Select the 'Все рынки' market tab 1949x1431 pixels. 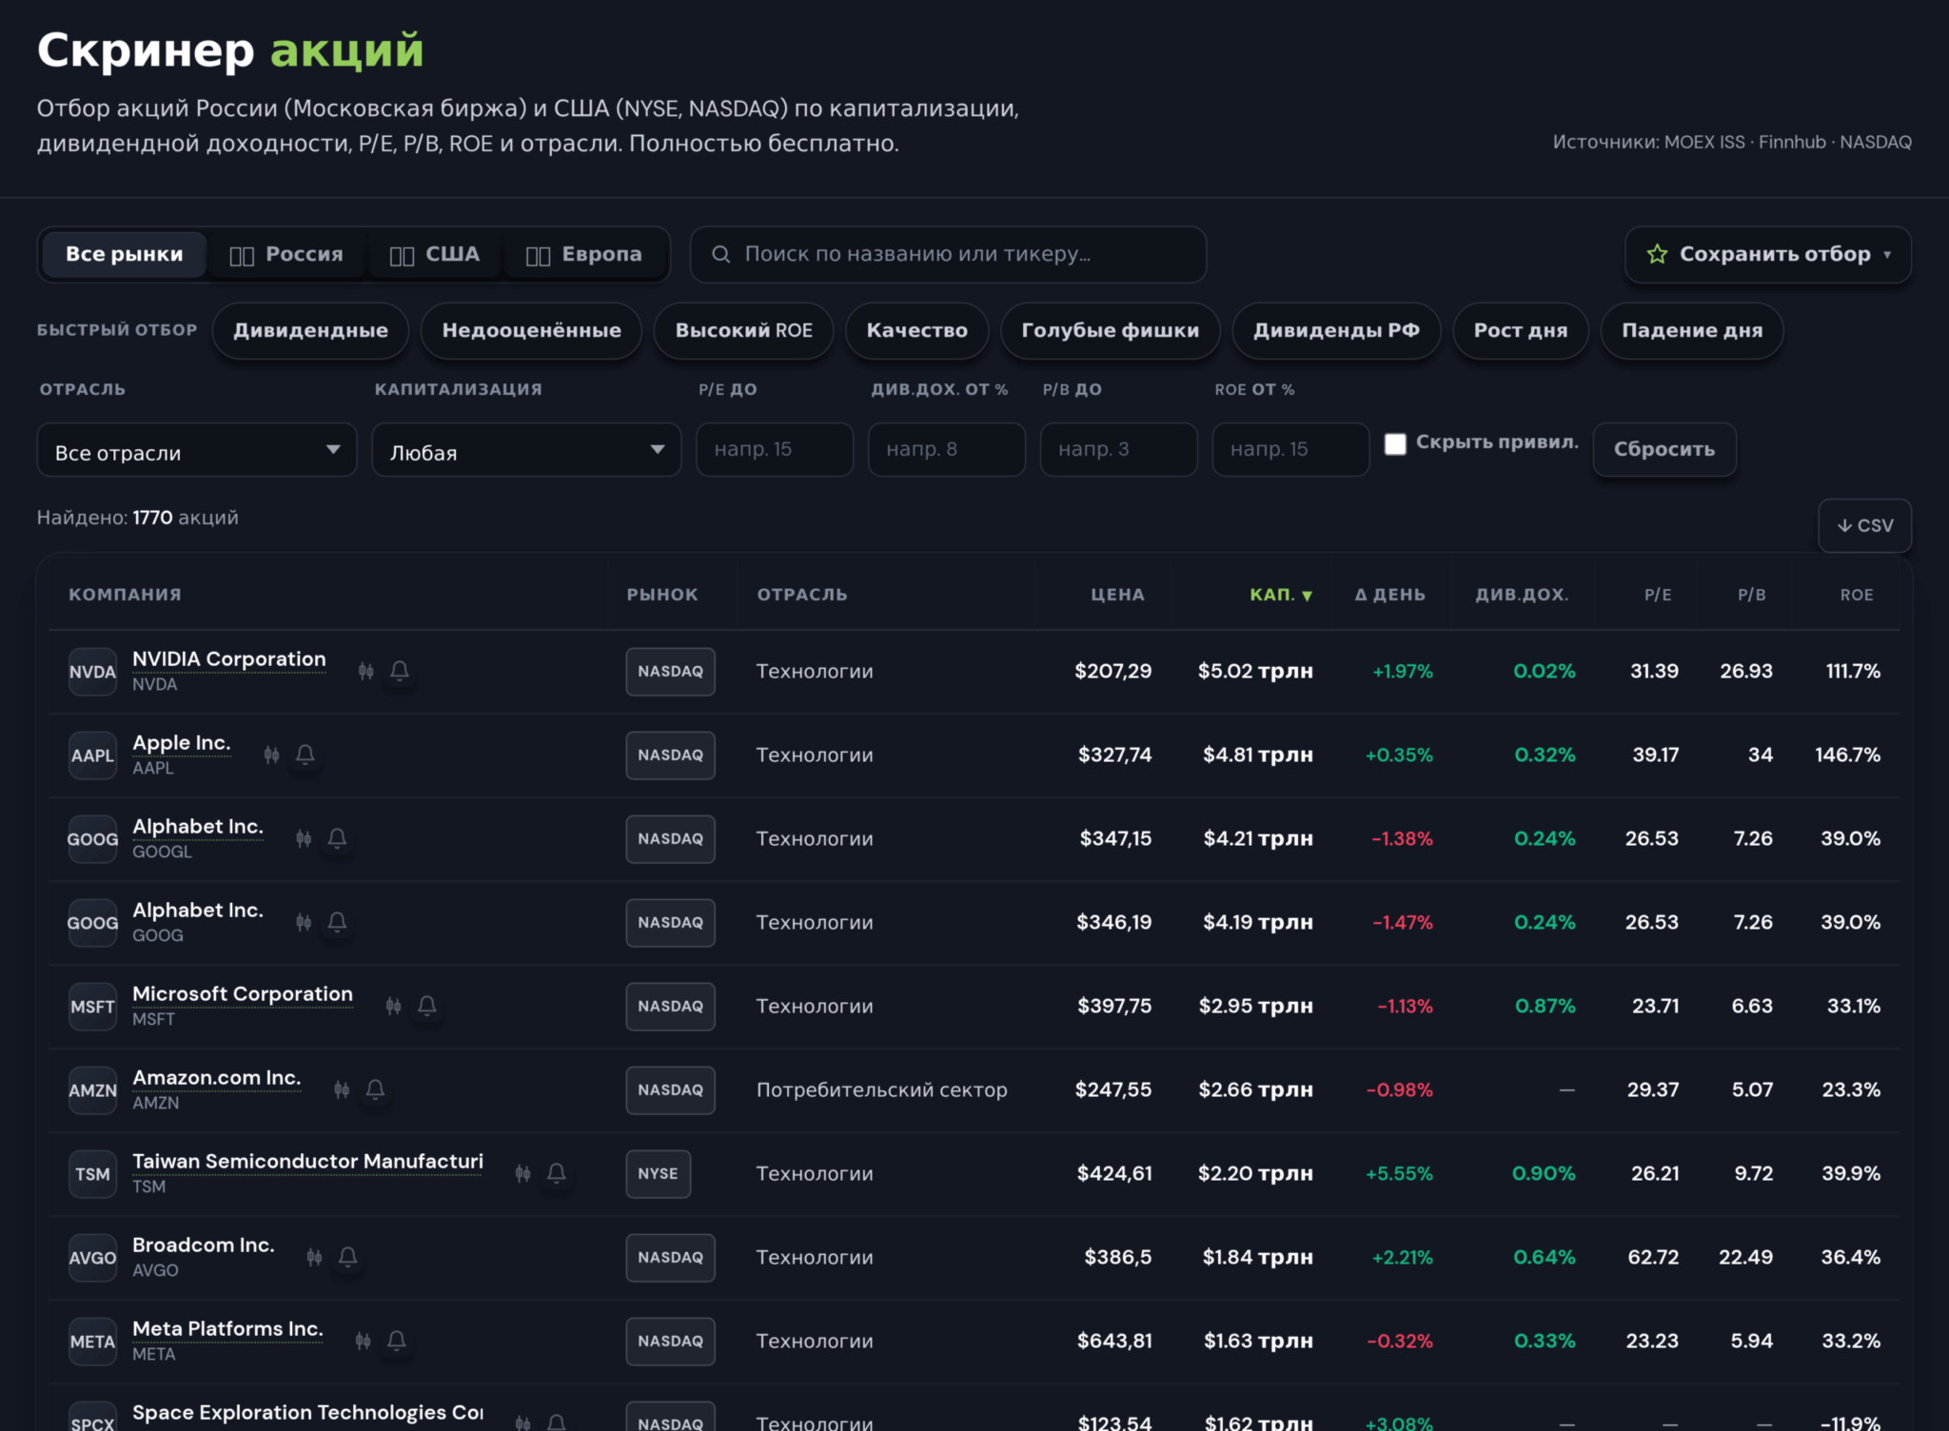pos(124,254)
